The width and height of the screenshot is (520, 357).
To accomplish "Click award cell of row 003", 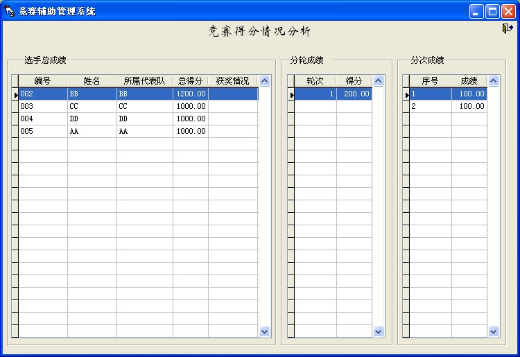I will coord(233,106).
